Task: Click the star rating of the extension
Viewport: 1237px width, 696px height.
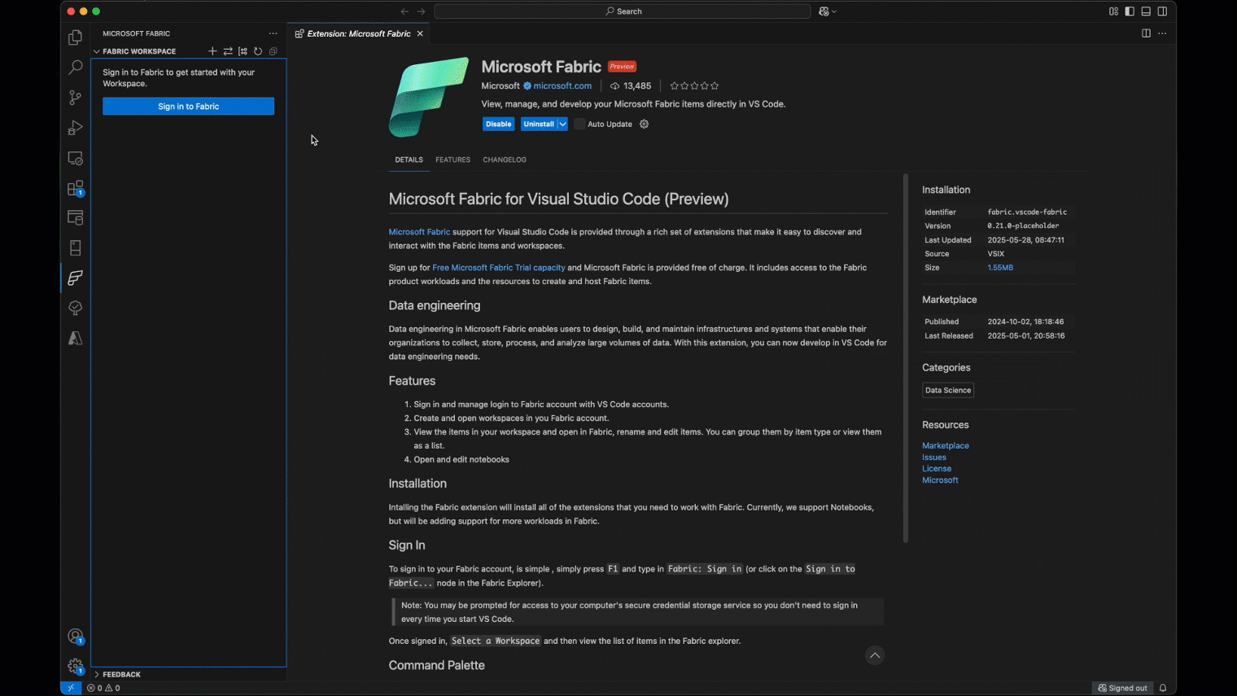Action: [x=694, y=86]
